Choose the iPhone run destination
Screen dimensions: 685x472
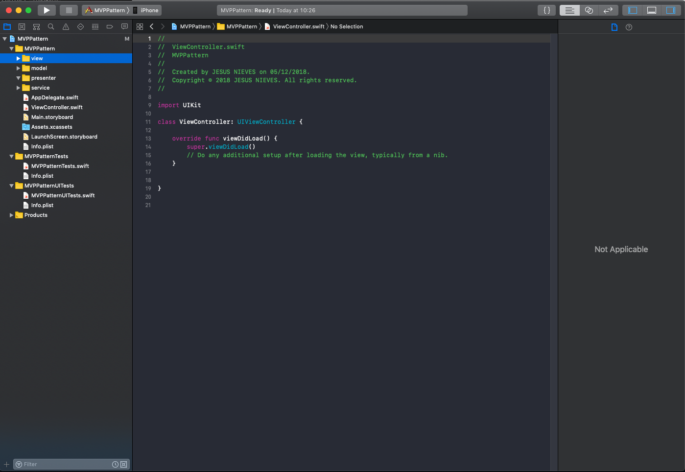pyautogui.click(x=146, y=10)
